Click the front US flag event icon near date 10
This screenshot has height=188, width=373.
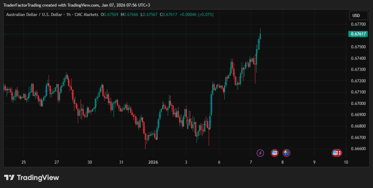[x=335, y=153]
